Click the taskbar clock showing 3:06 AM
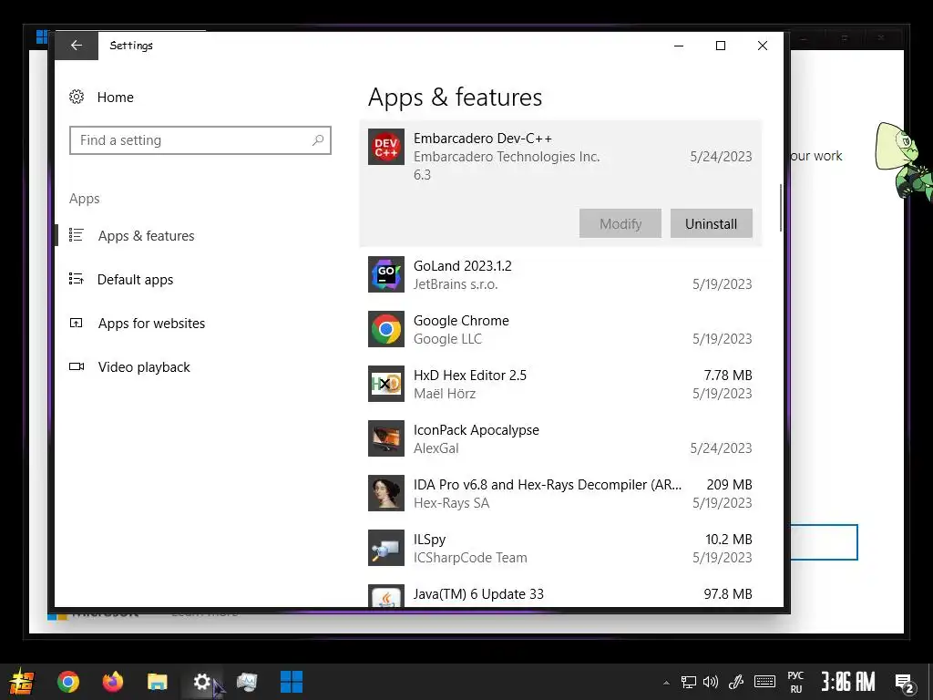 848,682
